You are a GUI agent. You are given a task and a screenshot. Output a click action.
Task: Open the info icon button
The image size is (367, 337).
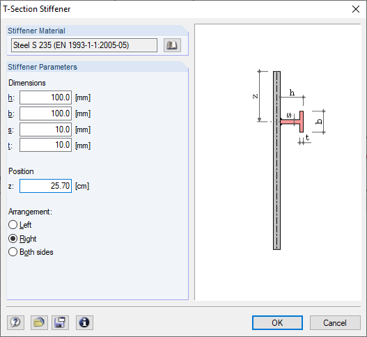(84, 322)
